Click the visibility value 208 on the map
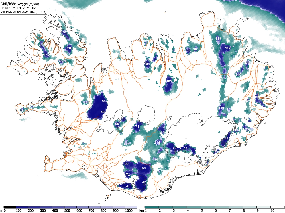The height and width of the screenshot is (213, 285). click(x=248, y=129)
